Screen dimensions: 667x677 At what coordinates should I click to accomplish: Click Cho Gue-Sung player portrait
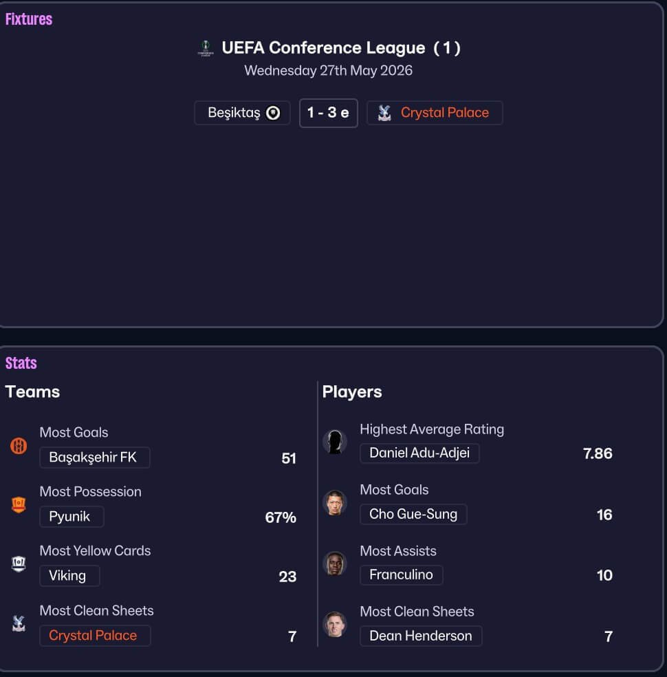[x=335, y=502]
